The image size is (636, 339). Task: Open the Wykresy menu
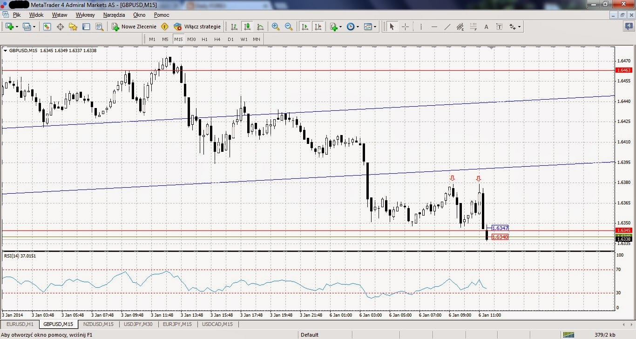coord(85,15)
